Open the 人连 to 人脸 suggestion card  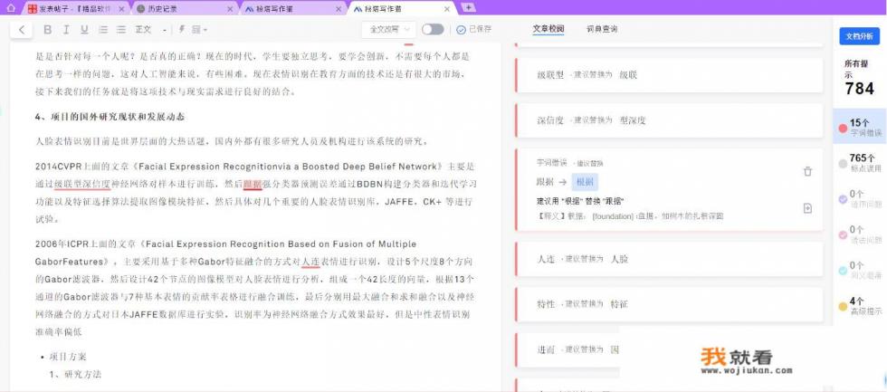pos(669,260)
